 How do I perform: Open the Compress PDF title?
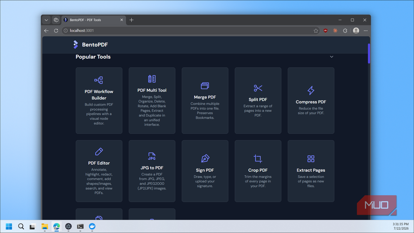pyautogui.click(x=311, y=102)
